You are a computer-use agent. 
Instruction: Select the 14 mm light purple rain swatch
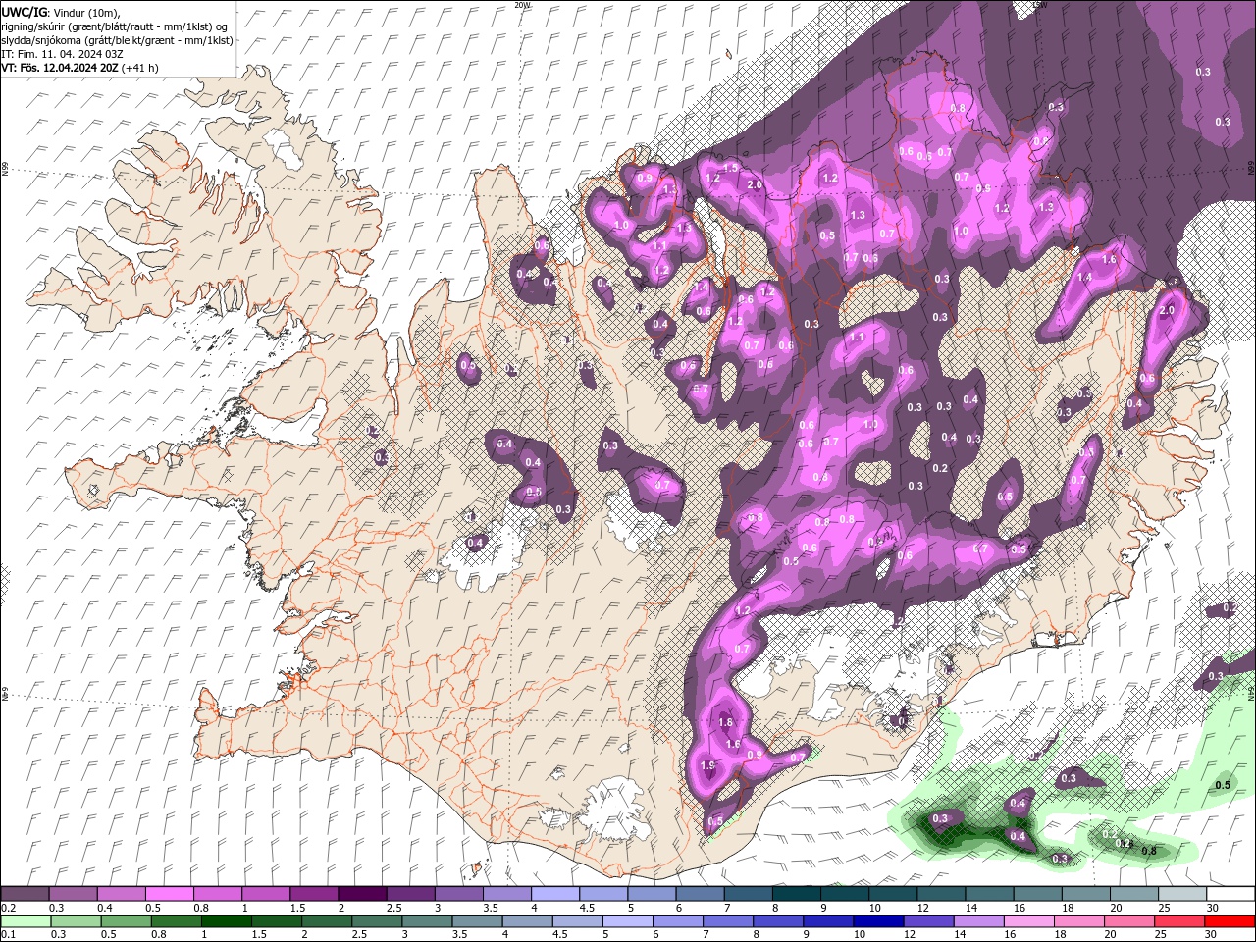click(978, 921)
